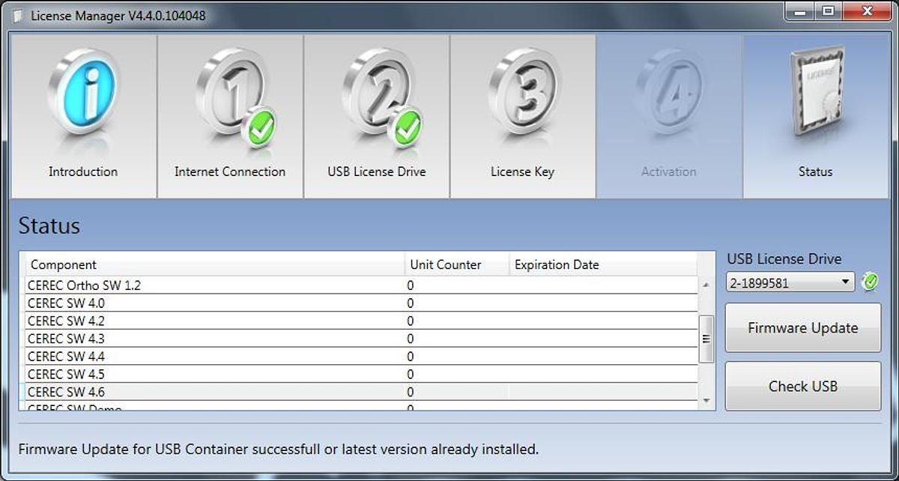899x481 pixels.
Task: Click the License Manager title bar icon
Action: point(18,16)
